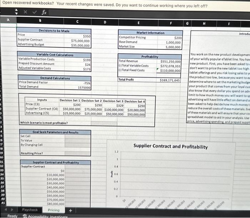250x218 pixels.
Task: Select Supplier Contract value $75,000,000 in Decisions
Action: point(77,41)
